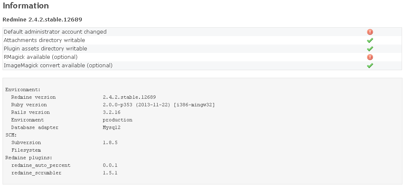This screenshot has width=405, height=187.
Task: Click the Database adapter value Mysql2
Action: point(112,127)
